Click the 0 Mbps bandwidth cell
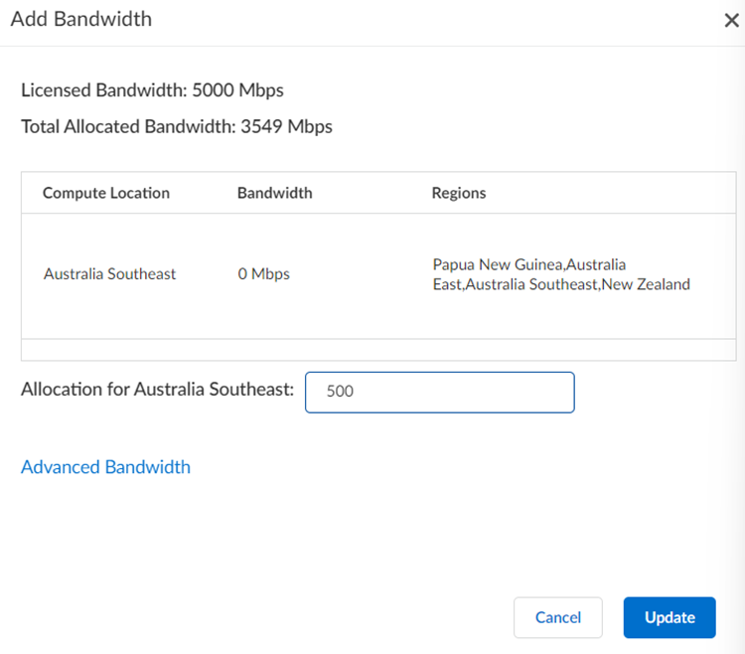745x654 pixels. [264, 273]
